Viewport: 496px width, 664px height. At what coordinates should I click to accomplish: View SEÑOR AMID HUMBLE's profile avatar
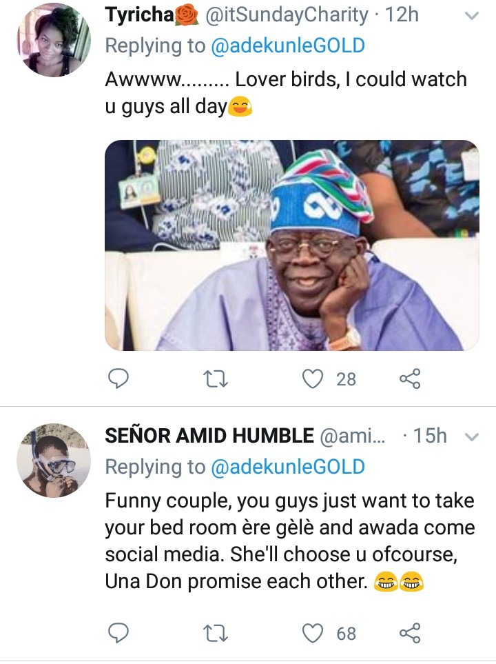(x=54, y=461)
